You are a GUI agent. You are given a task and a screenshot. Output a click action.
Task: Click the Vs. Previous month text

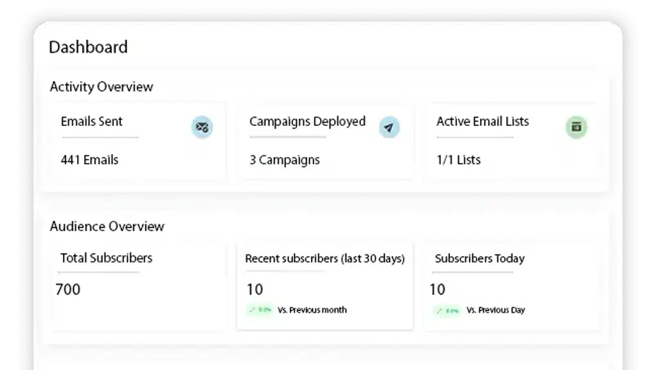click(312, 310)
